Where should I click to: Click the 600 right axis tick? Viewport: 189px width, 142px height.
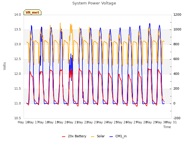pos(176,59)
